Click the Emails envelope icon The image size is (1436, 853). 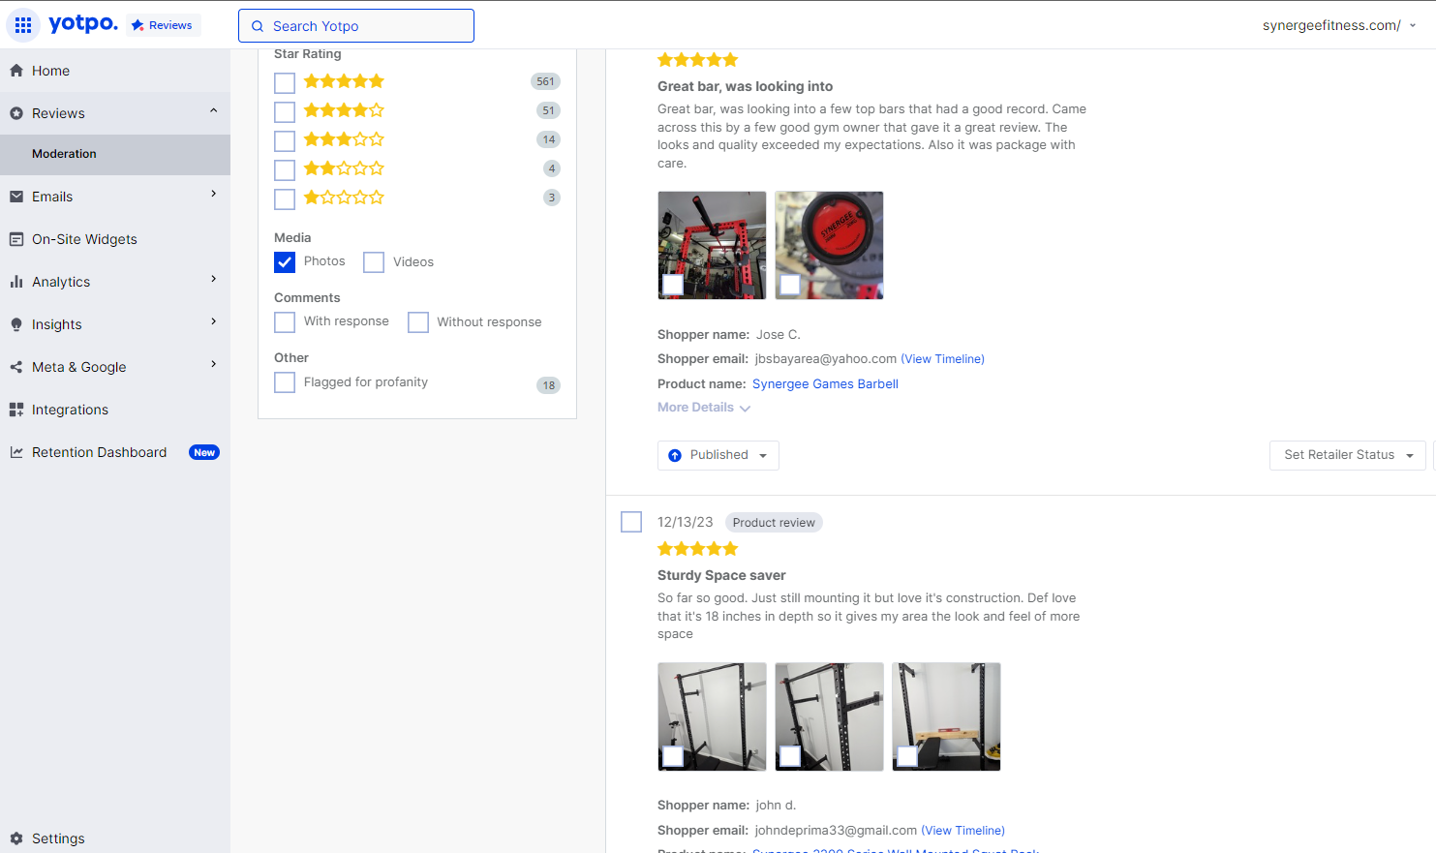coord(16,197)
